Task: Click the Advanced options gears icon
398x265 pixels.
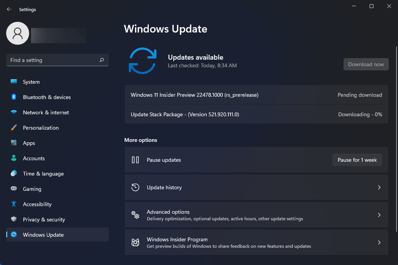Action: coord(135,215)
